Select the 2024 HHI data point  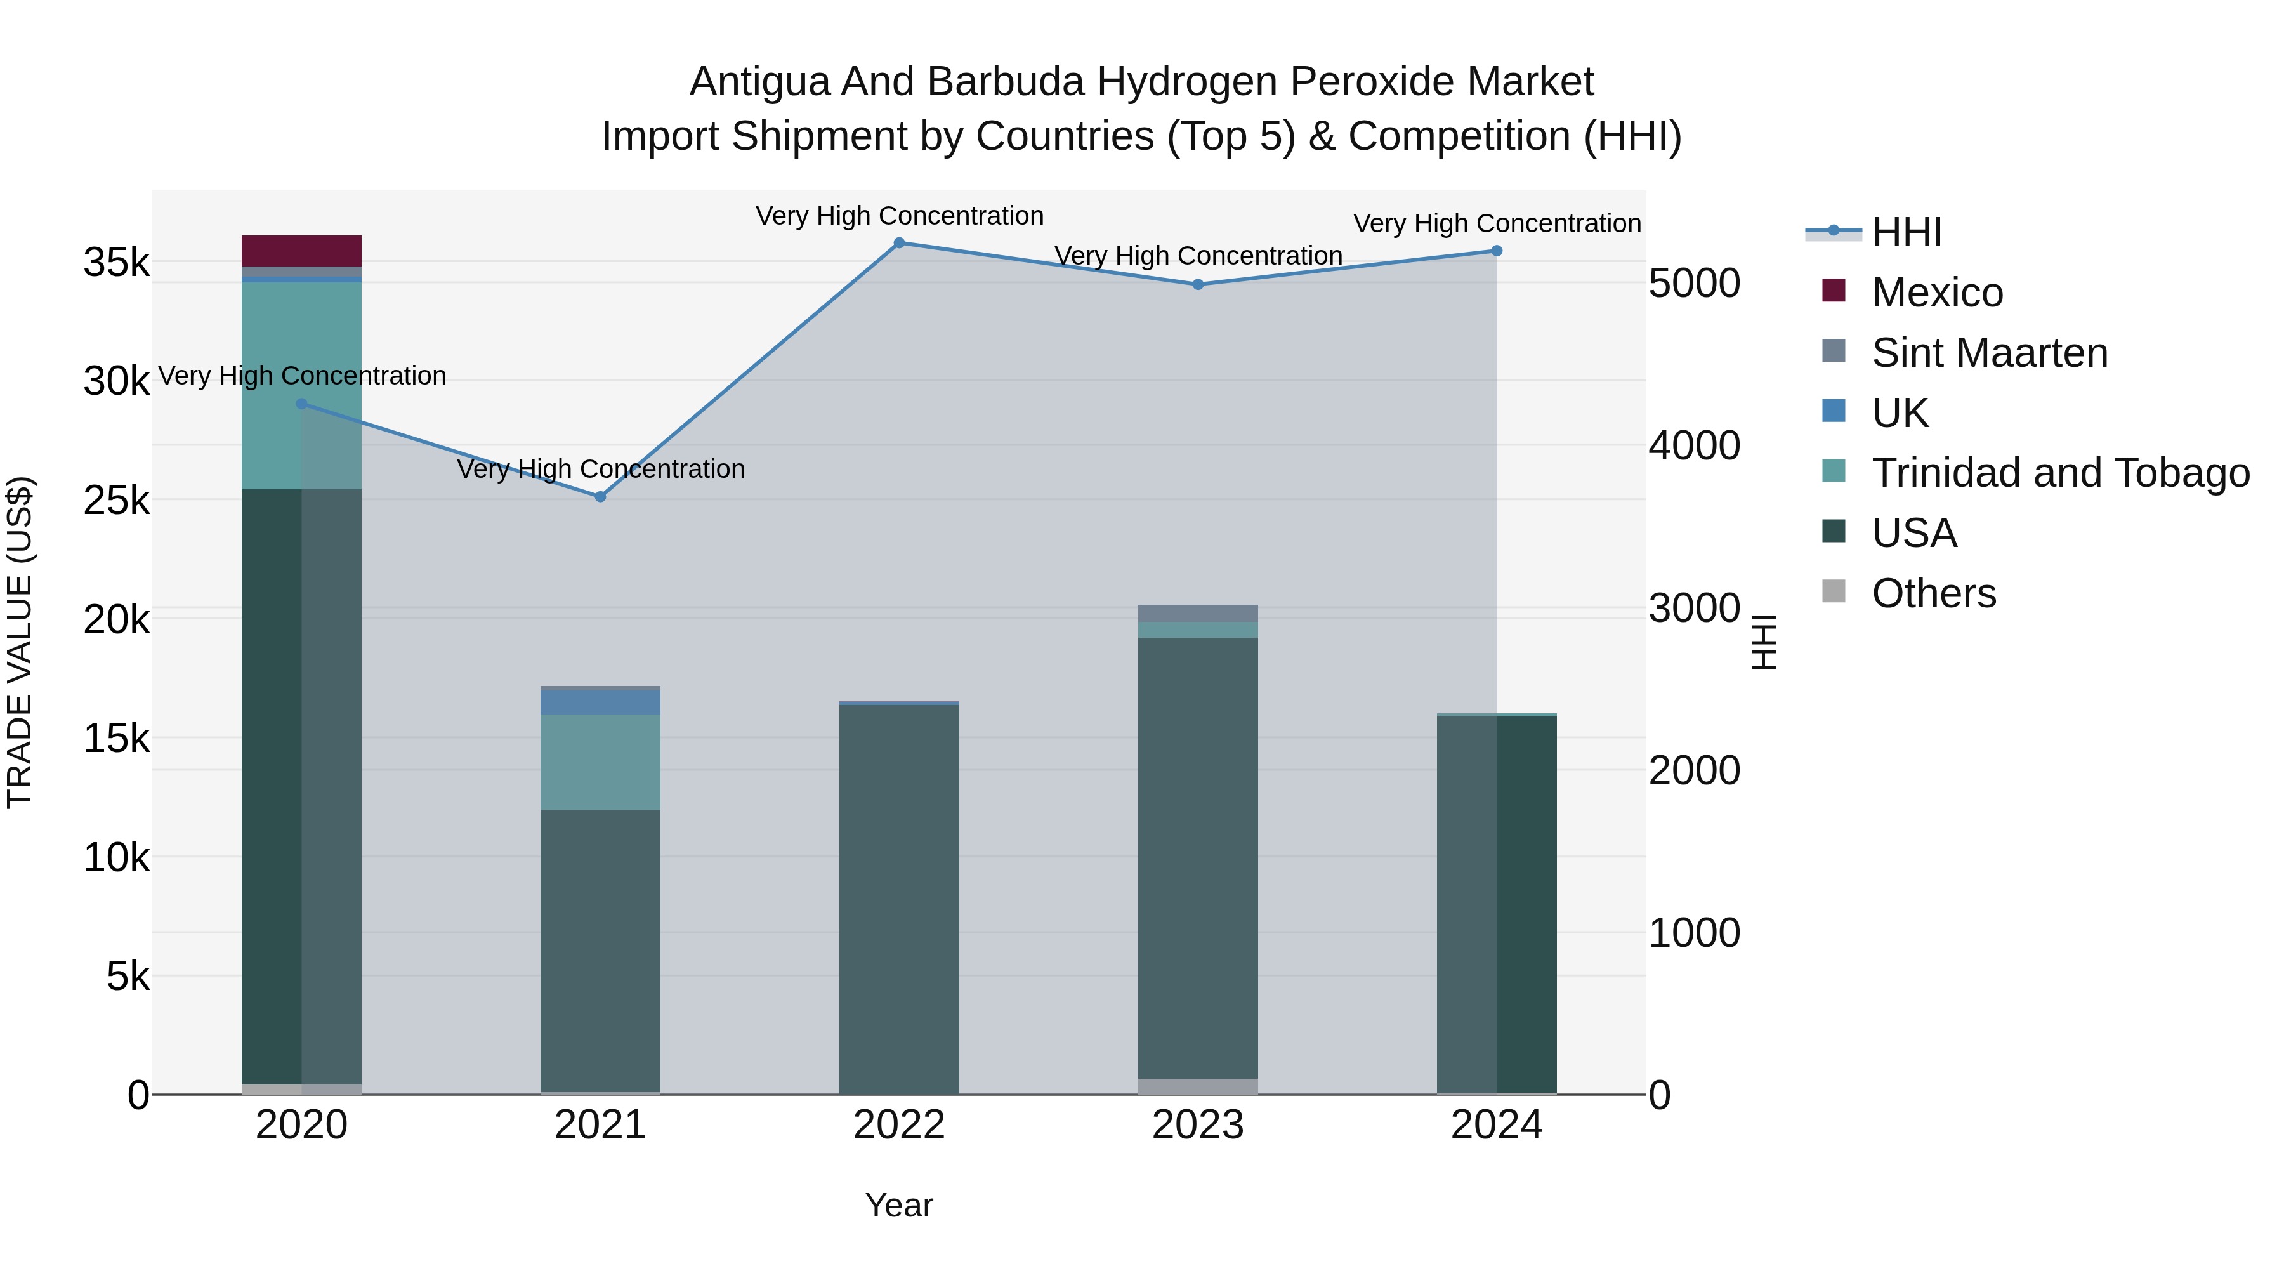(1497, 251)
